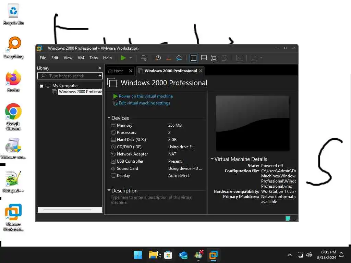The image size is (351, 263).
Task: Select the Sound Card device
Action: (157, 168)
